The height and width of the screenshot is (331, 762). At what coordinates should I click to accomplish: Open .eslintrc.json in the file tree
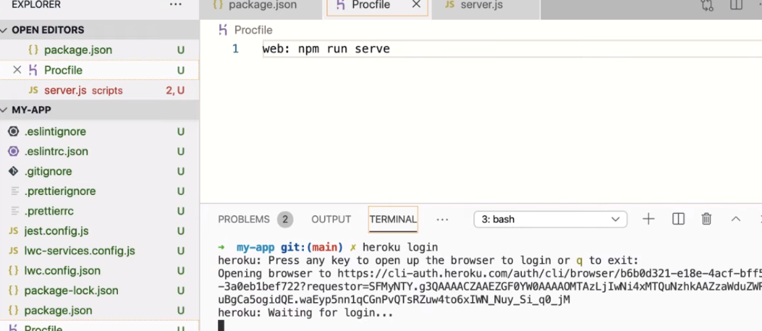56,151
